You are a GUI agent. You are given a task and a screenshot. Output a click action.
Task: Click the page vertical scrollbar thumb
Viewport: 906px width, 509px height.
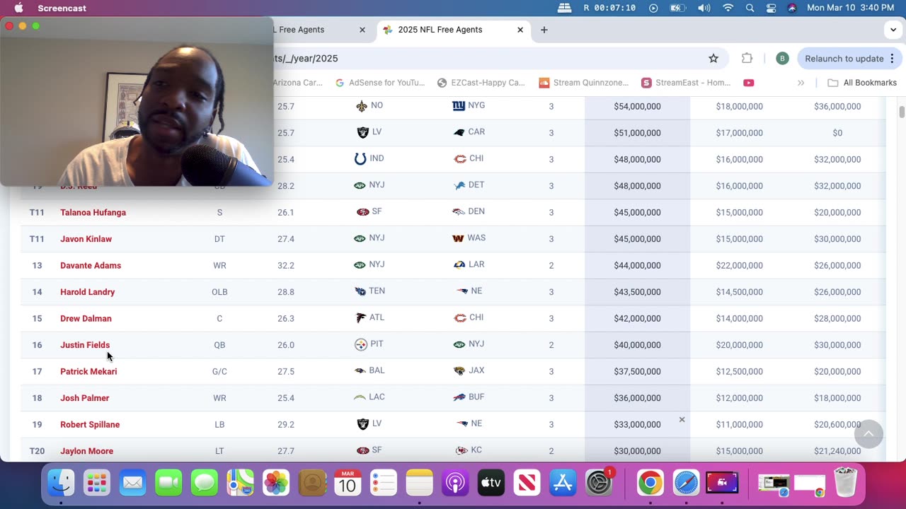pyautogui.click(x=902, y=112)
